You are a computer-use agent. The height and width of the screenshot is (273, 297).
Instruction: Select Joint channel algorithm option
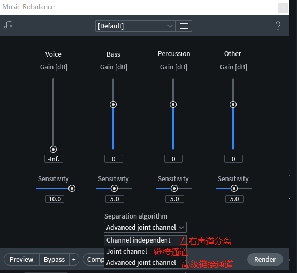145,252
